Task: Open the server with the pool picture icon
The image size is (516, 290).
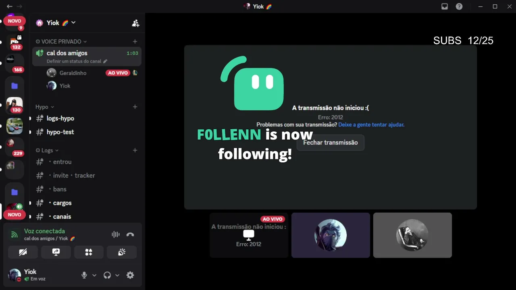Action: [15, 126]
